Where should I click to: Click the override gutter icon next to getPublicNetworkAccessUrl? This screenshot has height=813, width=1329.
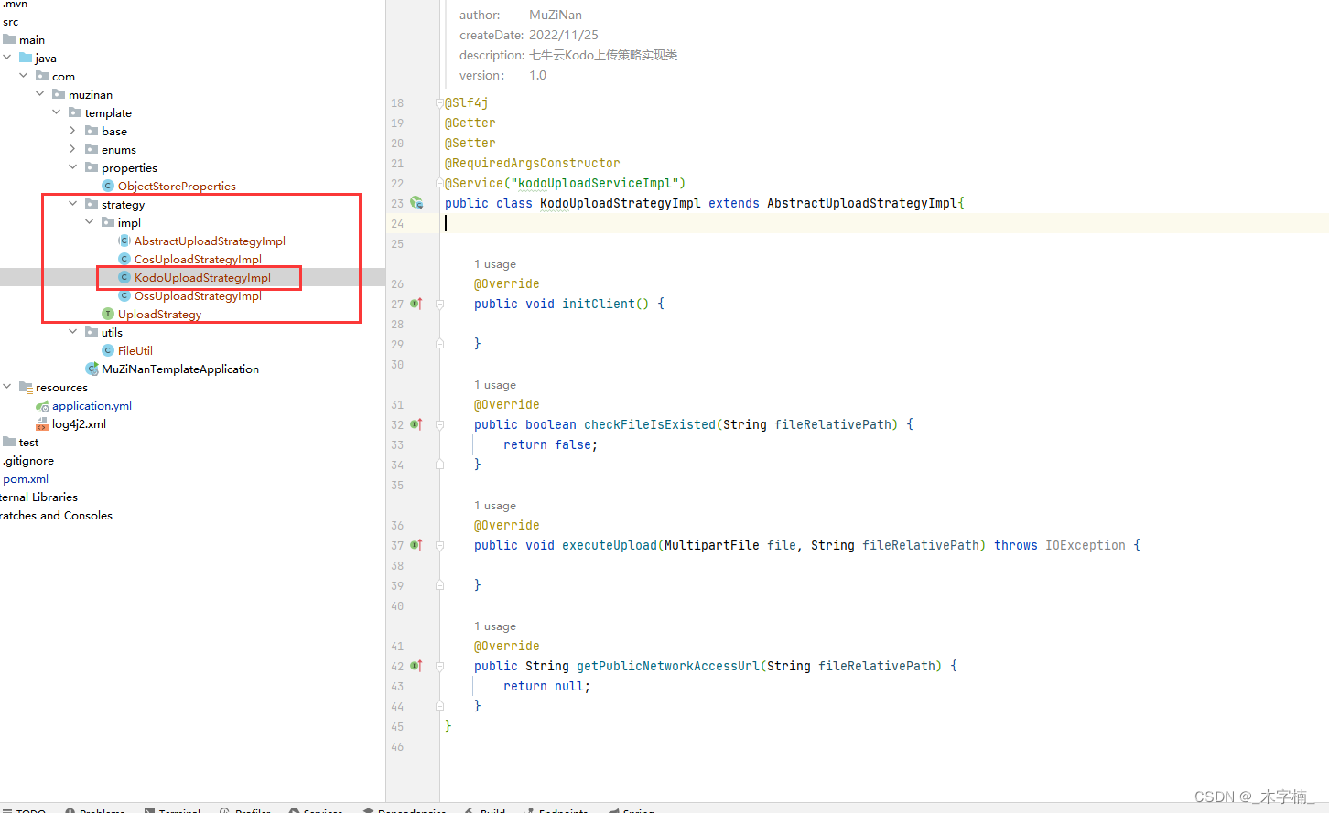[x=416, y=666]
